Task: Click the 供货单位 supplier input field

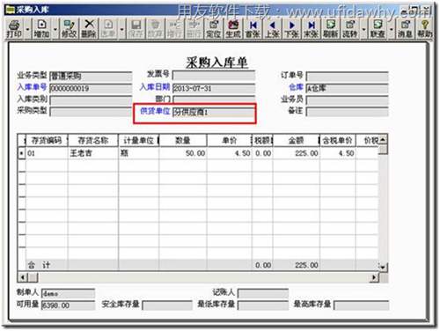Action: [x=214, y=112]
